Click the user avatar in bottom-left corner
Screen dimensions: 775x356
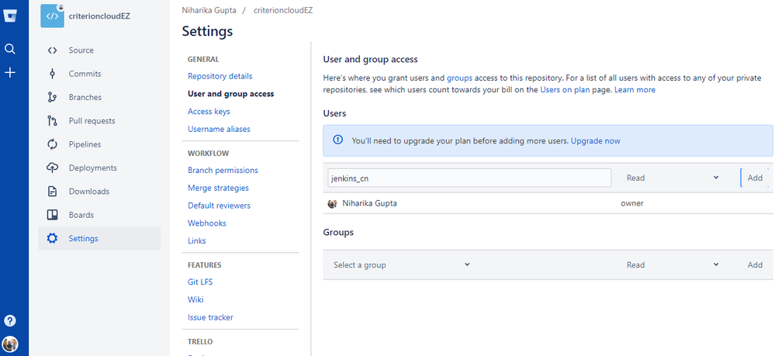click(10, 344)
